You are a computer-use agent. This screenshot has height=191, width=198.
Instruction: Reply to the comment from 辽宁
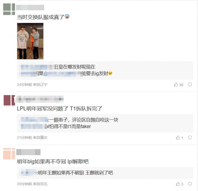click(x=190, y=85)
